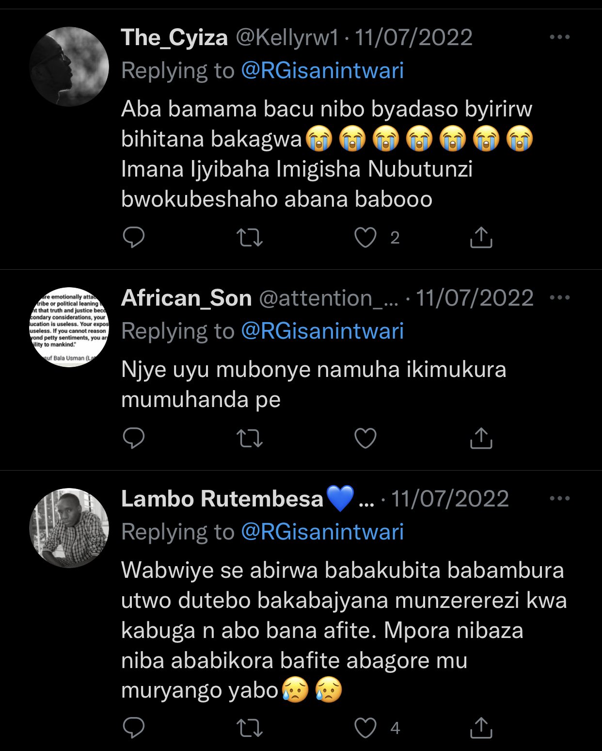Reply to African_Son's tweet
The image size is (602, 751).
tap(134, 438)
